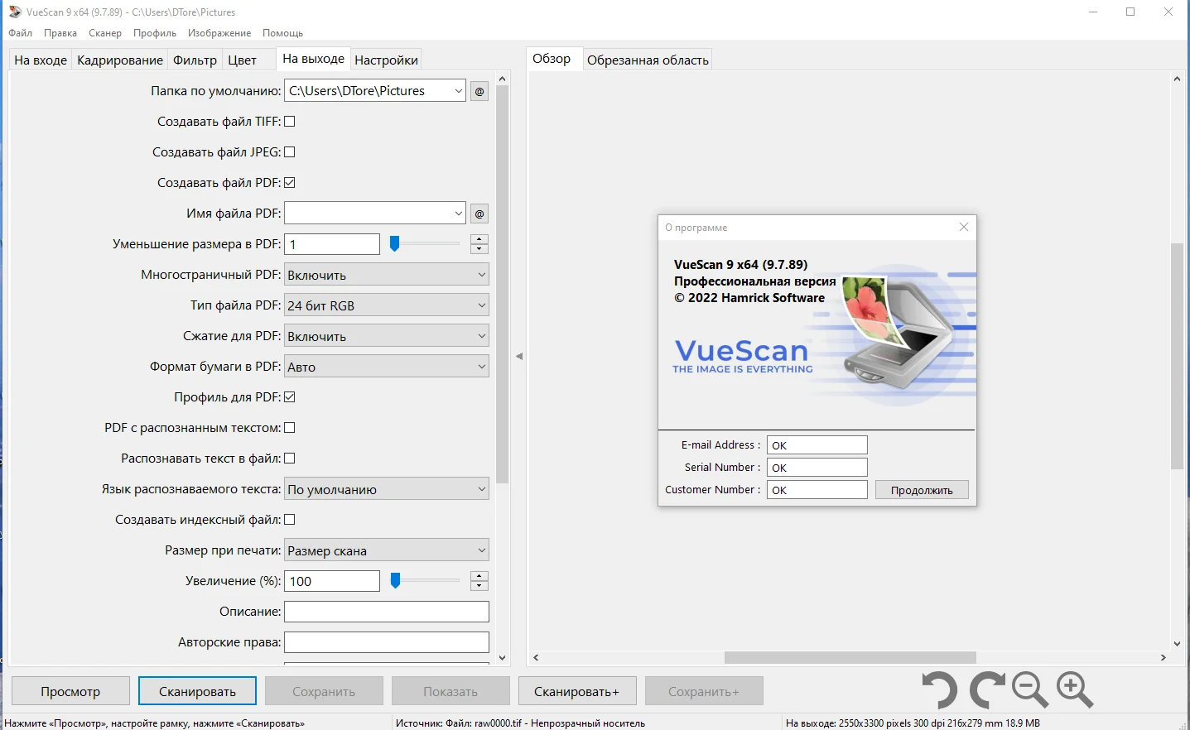
Task: Click the greyed-out Сохранить button
Action: (x=324, y=691)
